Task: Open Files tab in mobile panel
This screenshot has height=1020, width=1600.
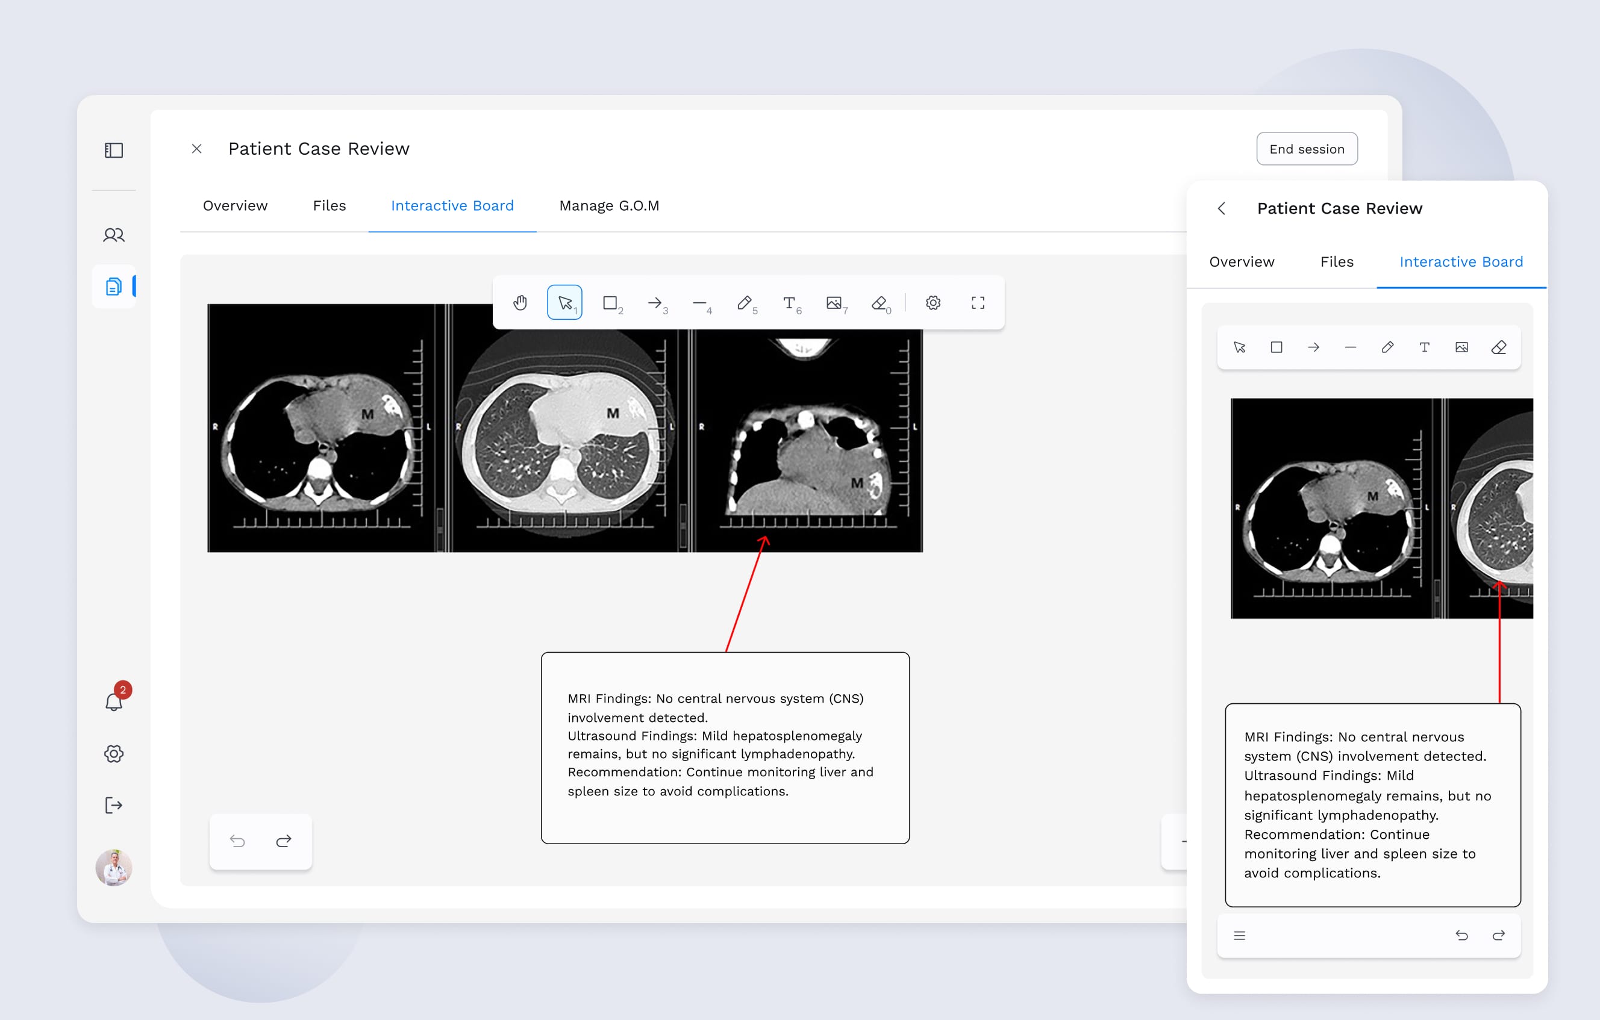Action: [1337, 262]
